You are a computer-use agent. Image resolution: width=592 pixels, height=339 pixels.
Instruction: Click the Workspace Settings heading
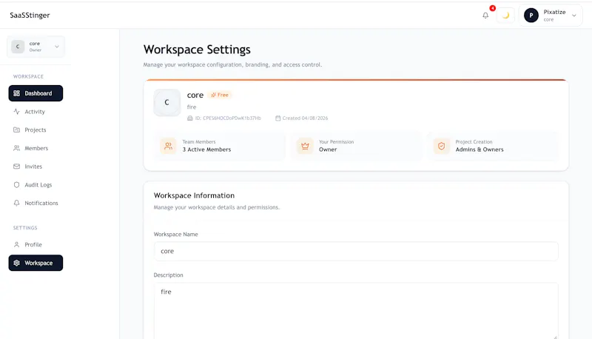197,50
